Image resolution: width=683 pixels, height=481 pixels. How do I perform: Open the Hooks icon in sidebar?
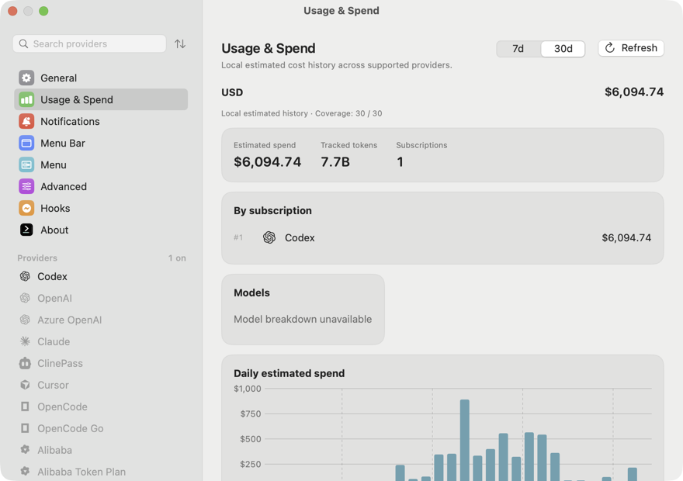coord(26,209)
